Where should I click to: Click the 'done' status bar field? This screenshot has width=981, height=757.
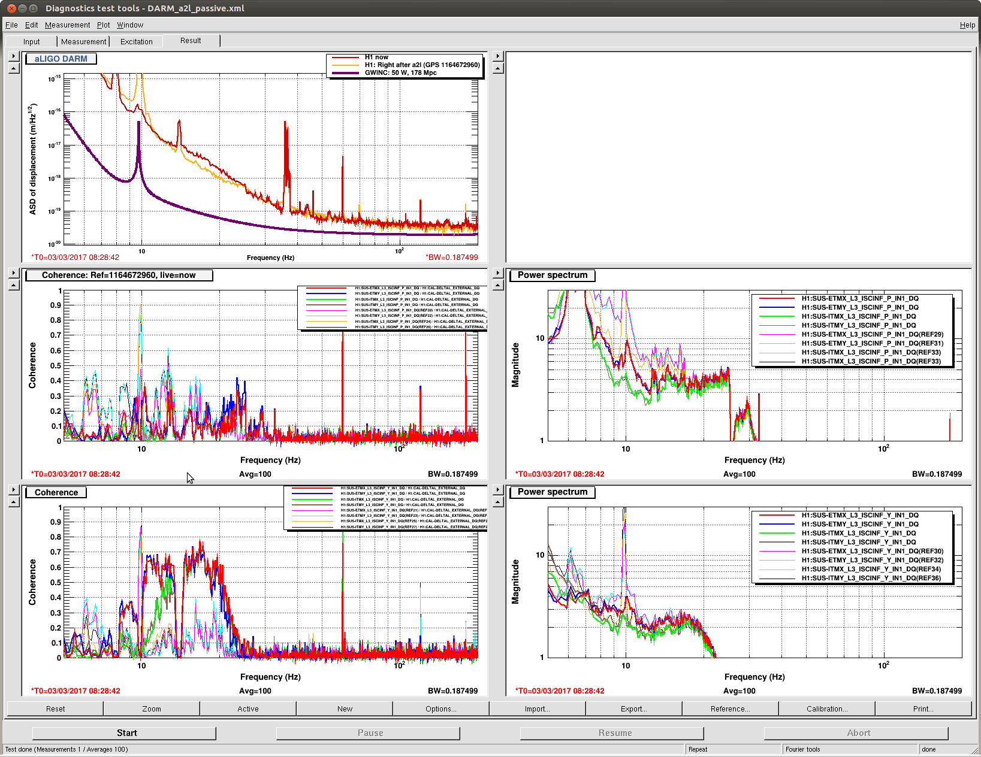(944, 749)
